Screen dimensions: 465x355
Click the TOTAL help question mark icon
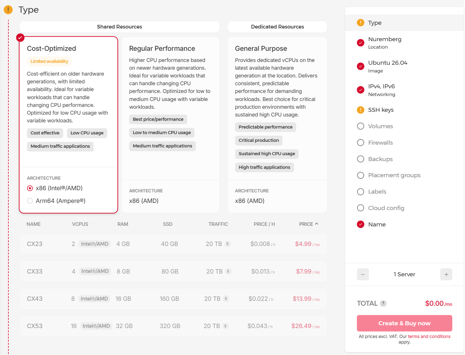(383, 303)
